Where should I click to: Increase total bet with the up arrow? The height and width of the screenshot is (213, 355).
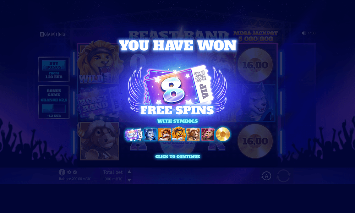coord(129,172)
